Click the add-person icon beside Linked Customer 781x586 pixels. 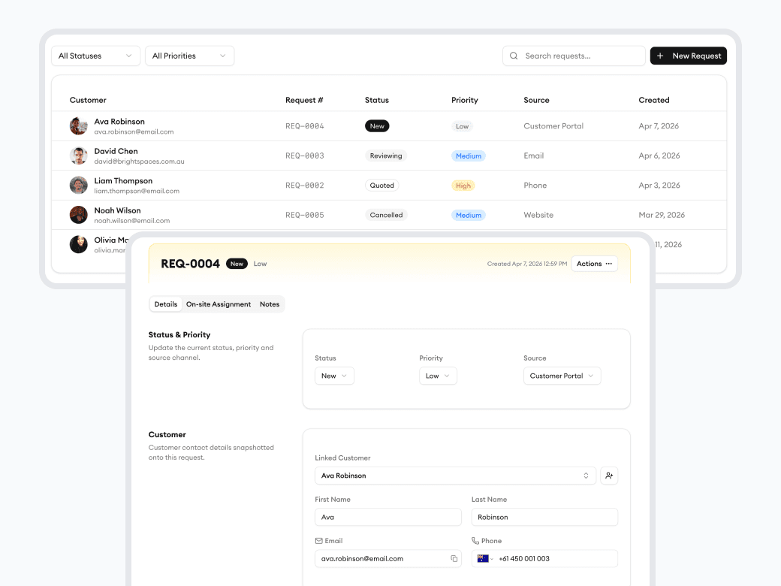coord(609,475)
